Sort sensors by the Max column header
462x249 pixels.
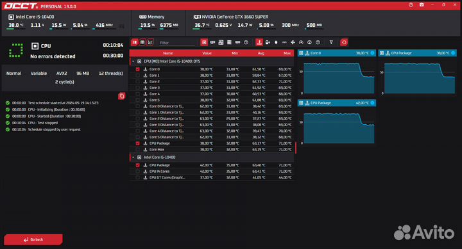pos(287,53)
